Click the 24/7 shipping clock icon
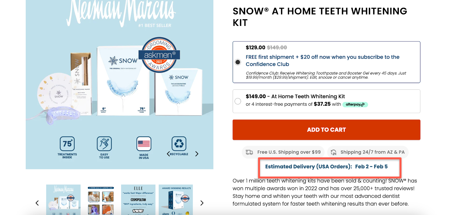The image size is (455, 215). pyautogui.click(x=334, y=152)
